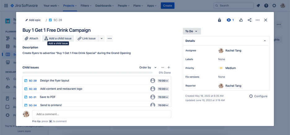The image size is (290, 135).
Task: Open the share issue icon
Action: [x=249, y=20]
